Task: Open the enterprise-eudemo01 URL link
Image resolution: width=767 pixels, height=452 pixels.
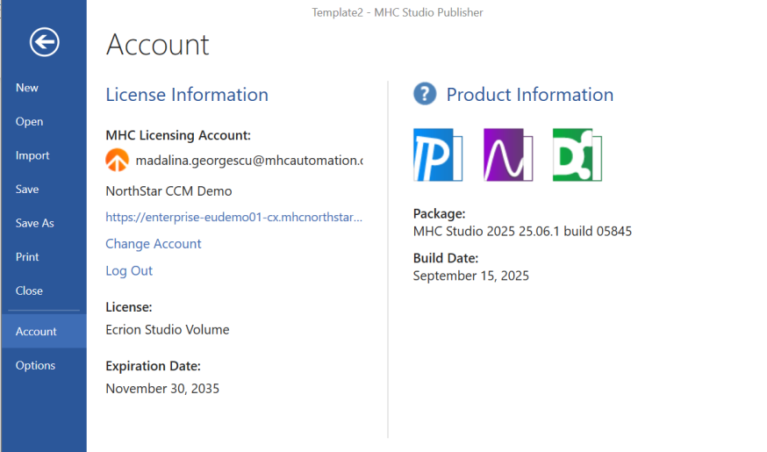Action: point(233,217)
